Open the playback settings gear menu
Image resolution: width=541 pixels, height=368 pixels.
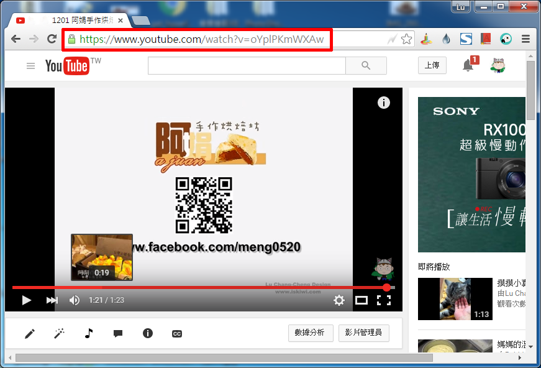point(339,300)
